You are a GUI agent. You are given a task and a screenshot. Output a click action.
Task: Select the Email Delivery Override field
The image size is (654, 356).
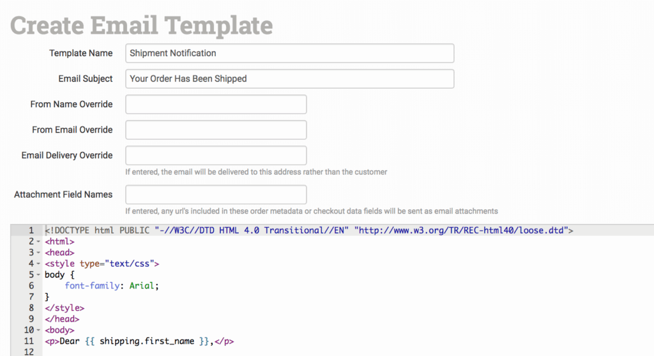216,155
